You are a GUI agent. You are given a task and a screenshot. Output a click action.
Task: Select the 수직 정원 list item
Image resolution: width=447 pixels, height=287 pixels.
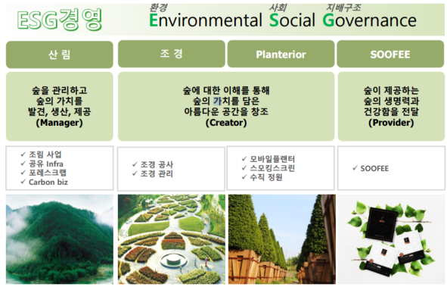(266, 177)
